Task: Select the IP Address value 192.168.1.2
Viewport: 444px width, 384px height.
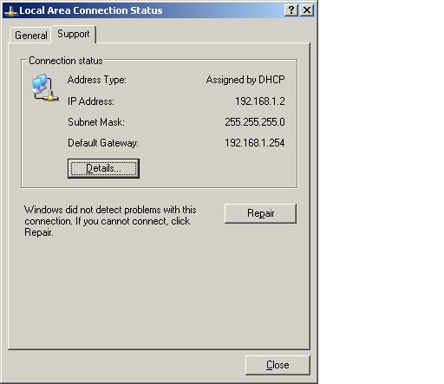Action: 260,101
